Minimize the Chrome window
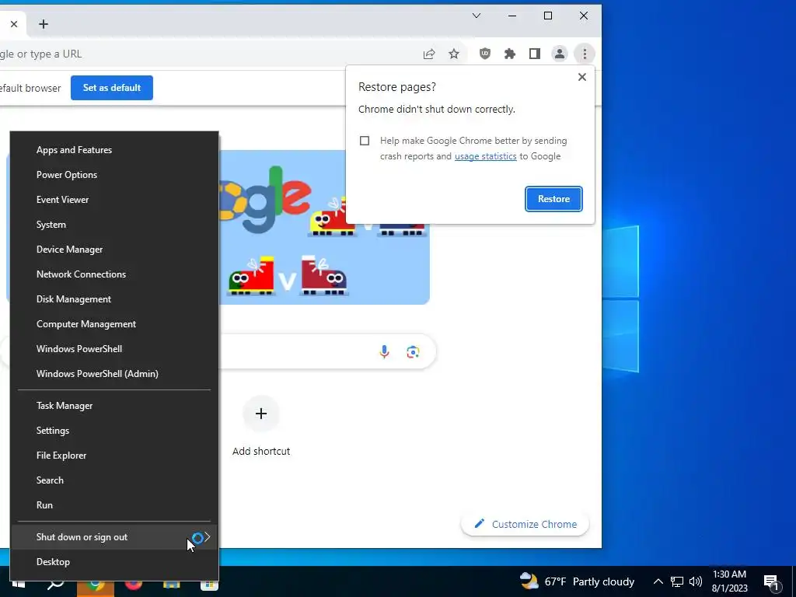Screen dimensions: 796x597 tap(512, 16)
